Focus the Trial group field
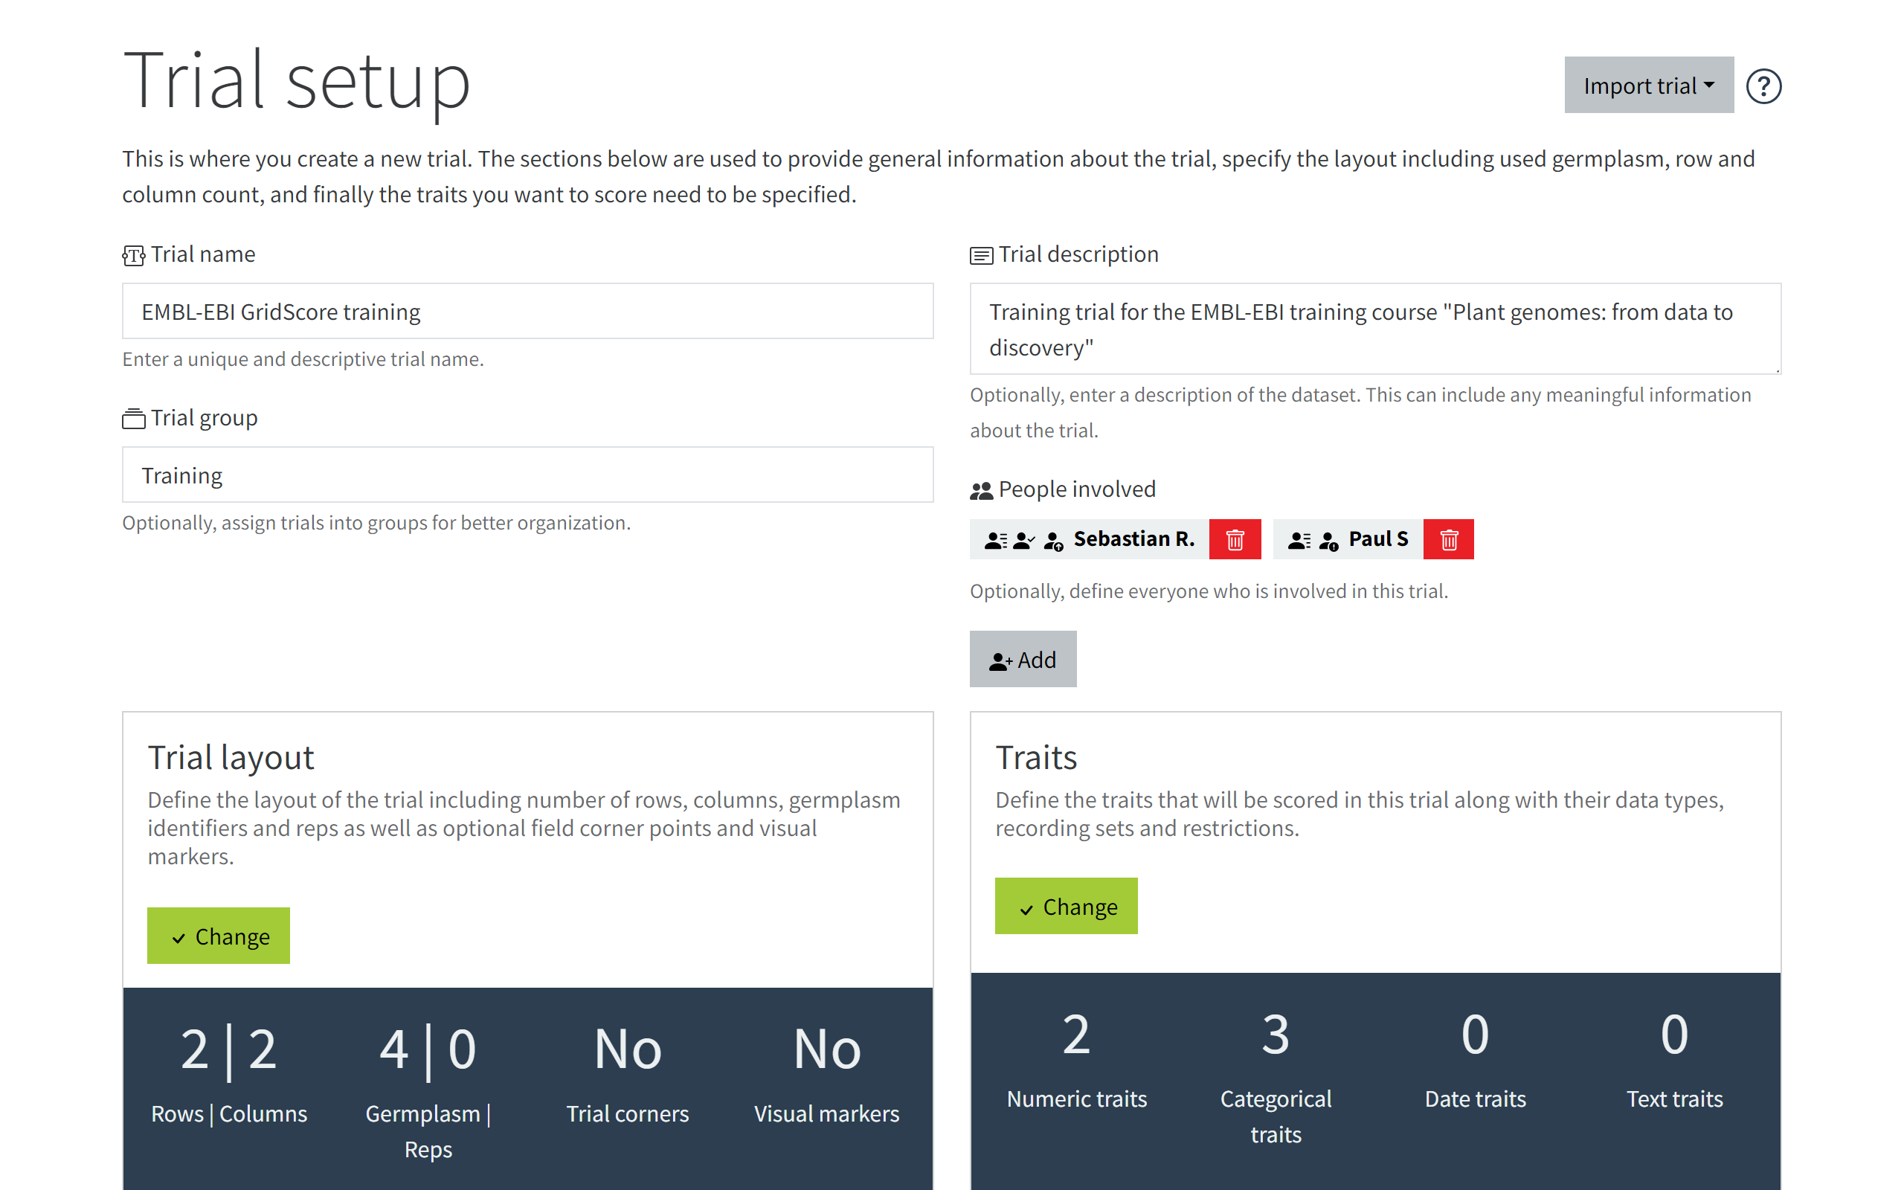Viewport: 1904px width, 1190px height. tap(528, 475)
